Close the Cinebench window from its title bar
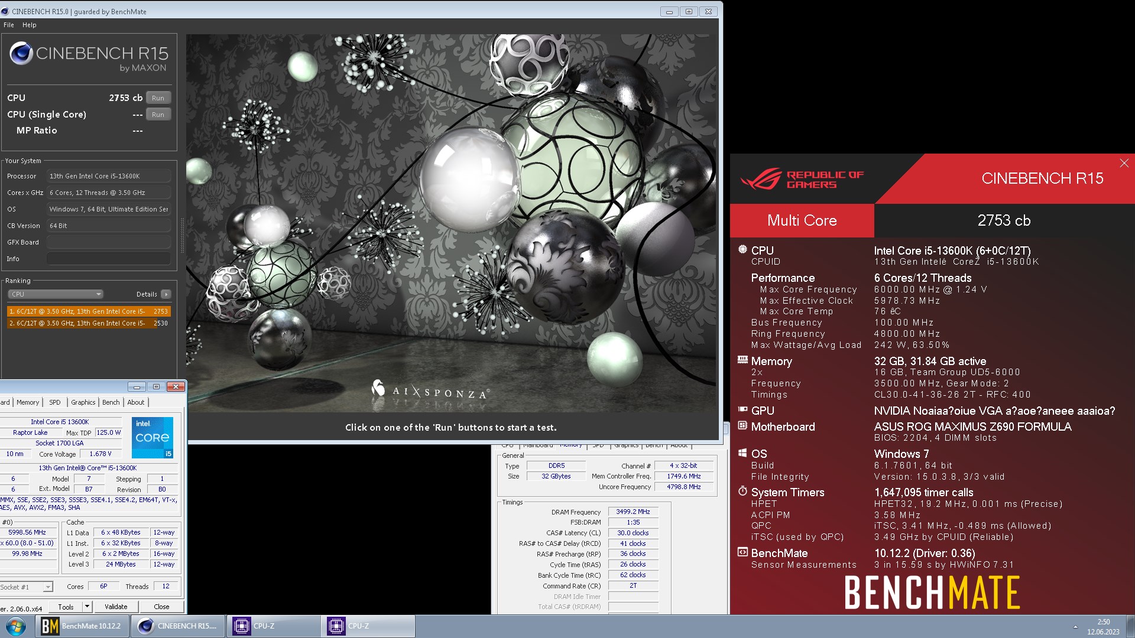This screenshot has height=638, width=1135. (x=709, y=11)
